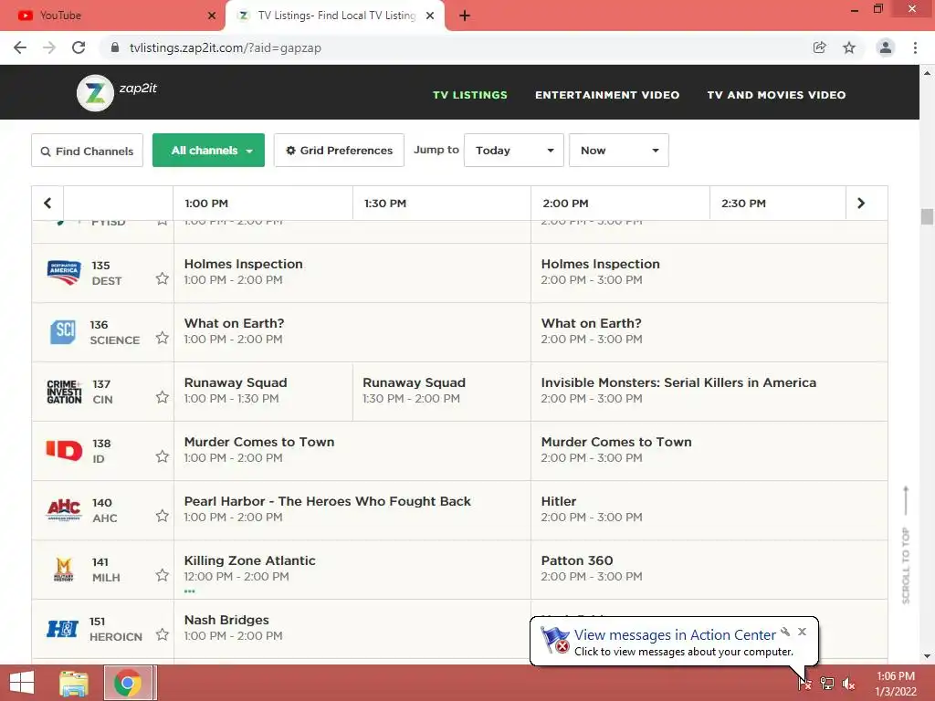Image resolution: width=935 pixels, height=701 pixels.
Task: Open the Hitler 2:00 PM listing
Action: coord(709,509)
